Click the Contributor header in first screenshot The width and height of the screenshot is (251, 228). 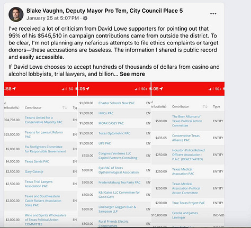(x=33, y=107)
